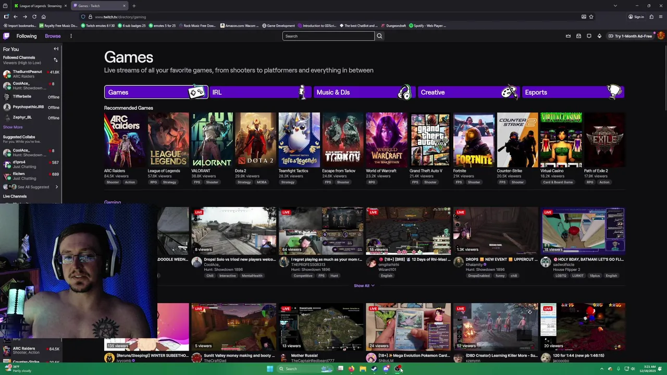Open Firefox from the taskbar

tap(351, 369)
